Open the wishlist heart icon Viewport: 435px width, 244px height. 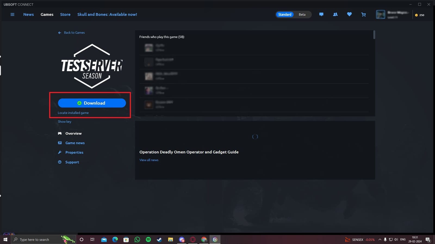[349, 15]
